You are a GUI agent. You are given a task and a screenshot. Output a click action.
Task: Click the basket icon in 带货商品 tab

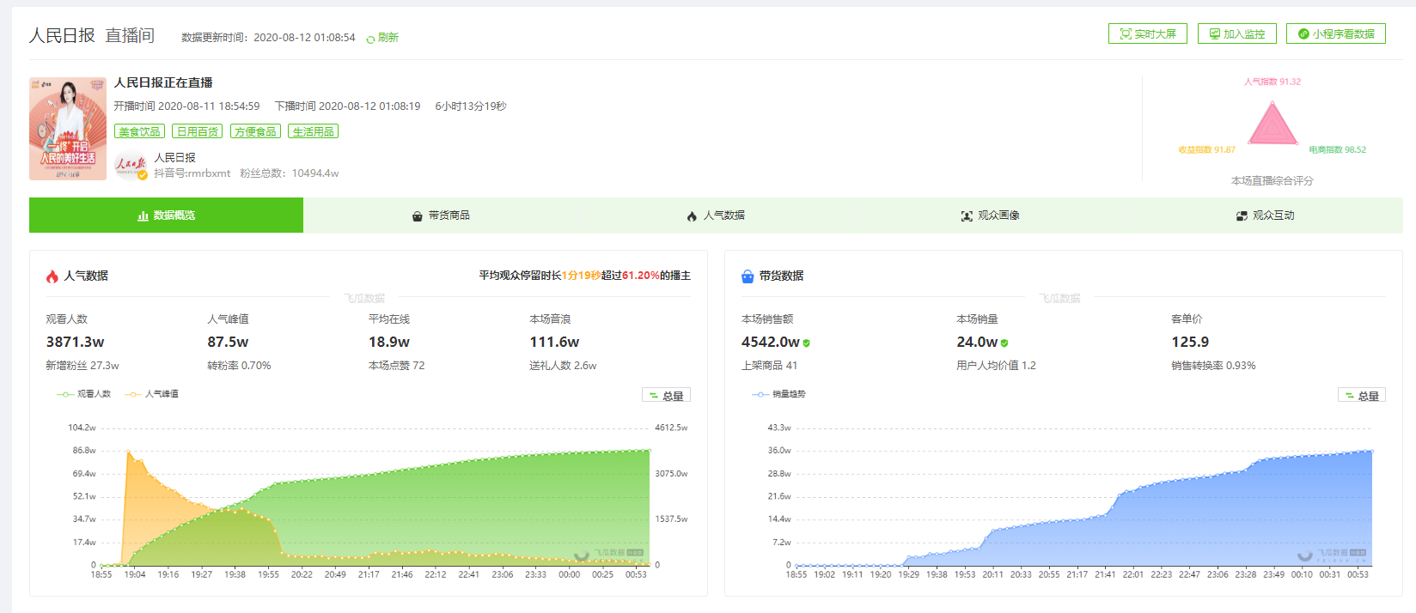tap(418, 216)
